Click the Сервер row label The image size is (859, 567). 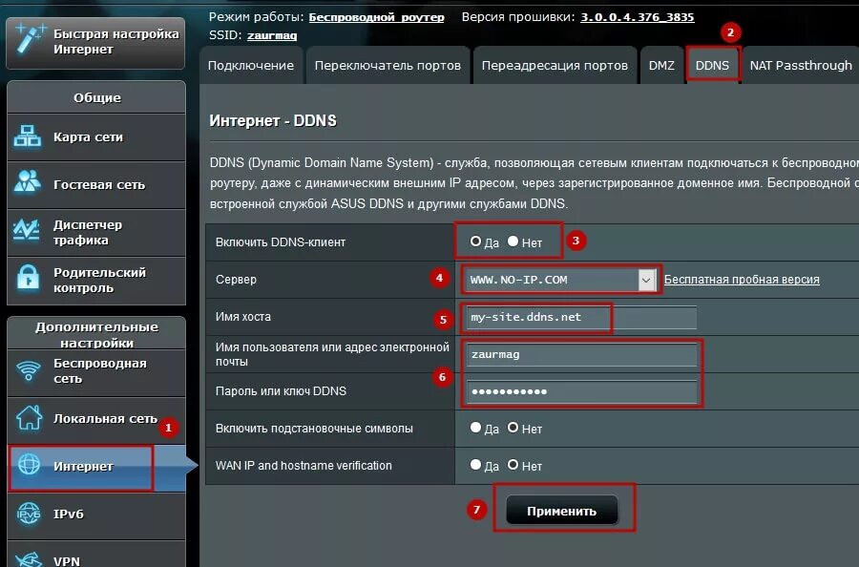[236, 280]
